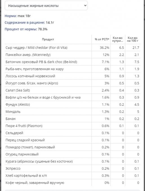Click the Кол-во на 100 г header
The image size is (145, 191).
click(133, 39)
